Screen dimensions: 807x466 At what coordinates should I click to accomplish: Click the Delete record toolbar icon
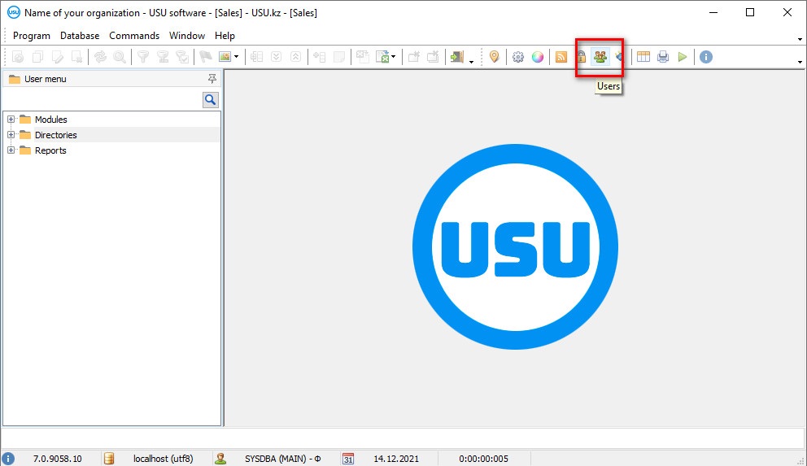(x=76, y=57)
